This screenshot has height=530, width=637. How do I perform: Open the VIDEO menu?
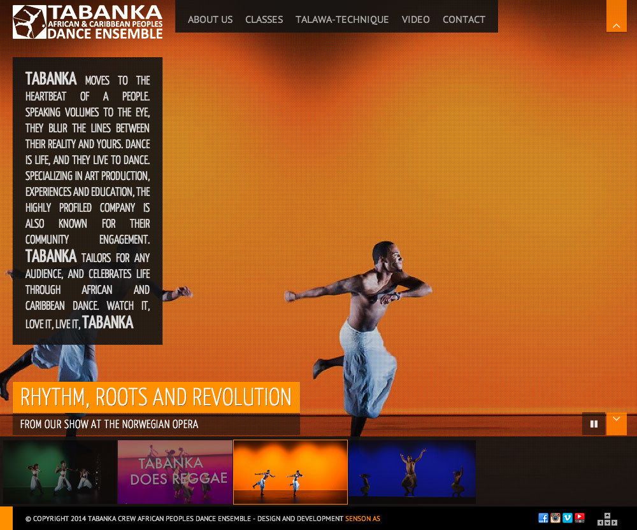415,20
